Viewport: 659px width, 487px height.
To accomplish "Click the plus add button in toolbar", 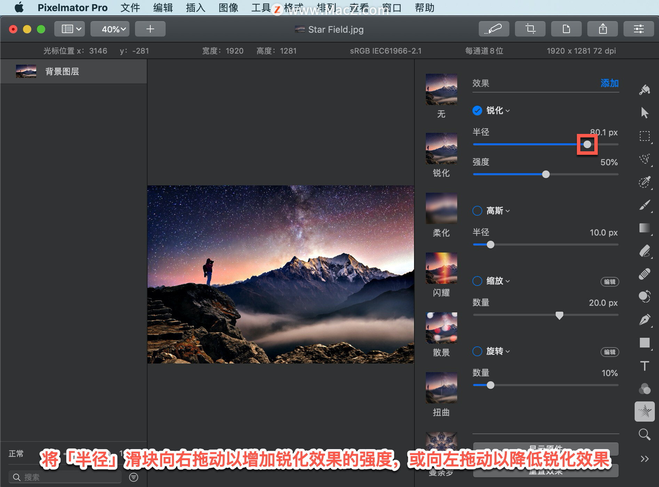I will coord(150,29).
